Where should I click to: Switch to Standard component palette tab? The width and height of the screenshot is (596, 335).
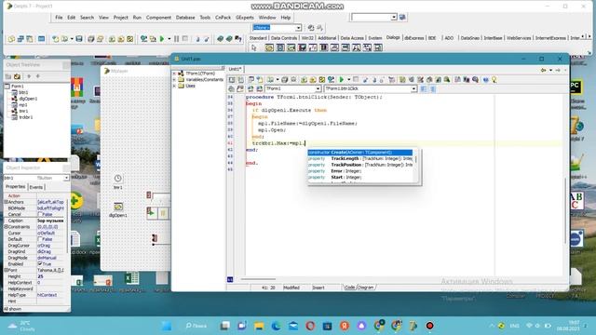coord(258,38)
